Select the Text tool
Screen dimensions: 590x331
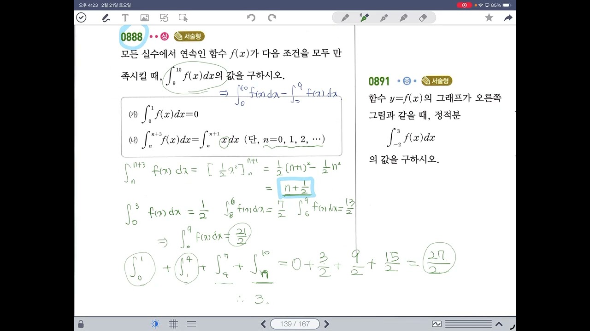[125, 18]
